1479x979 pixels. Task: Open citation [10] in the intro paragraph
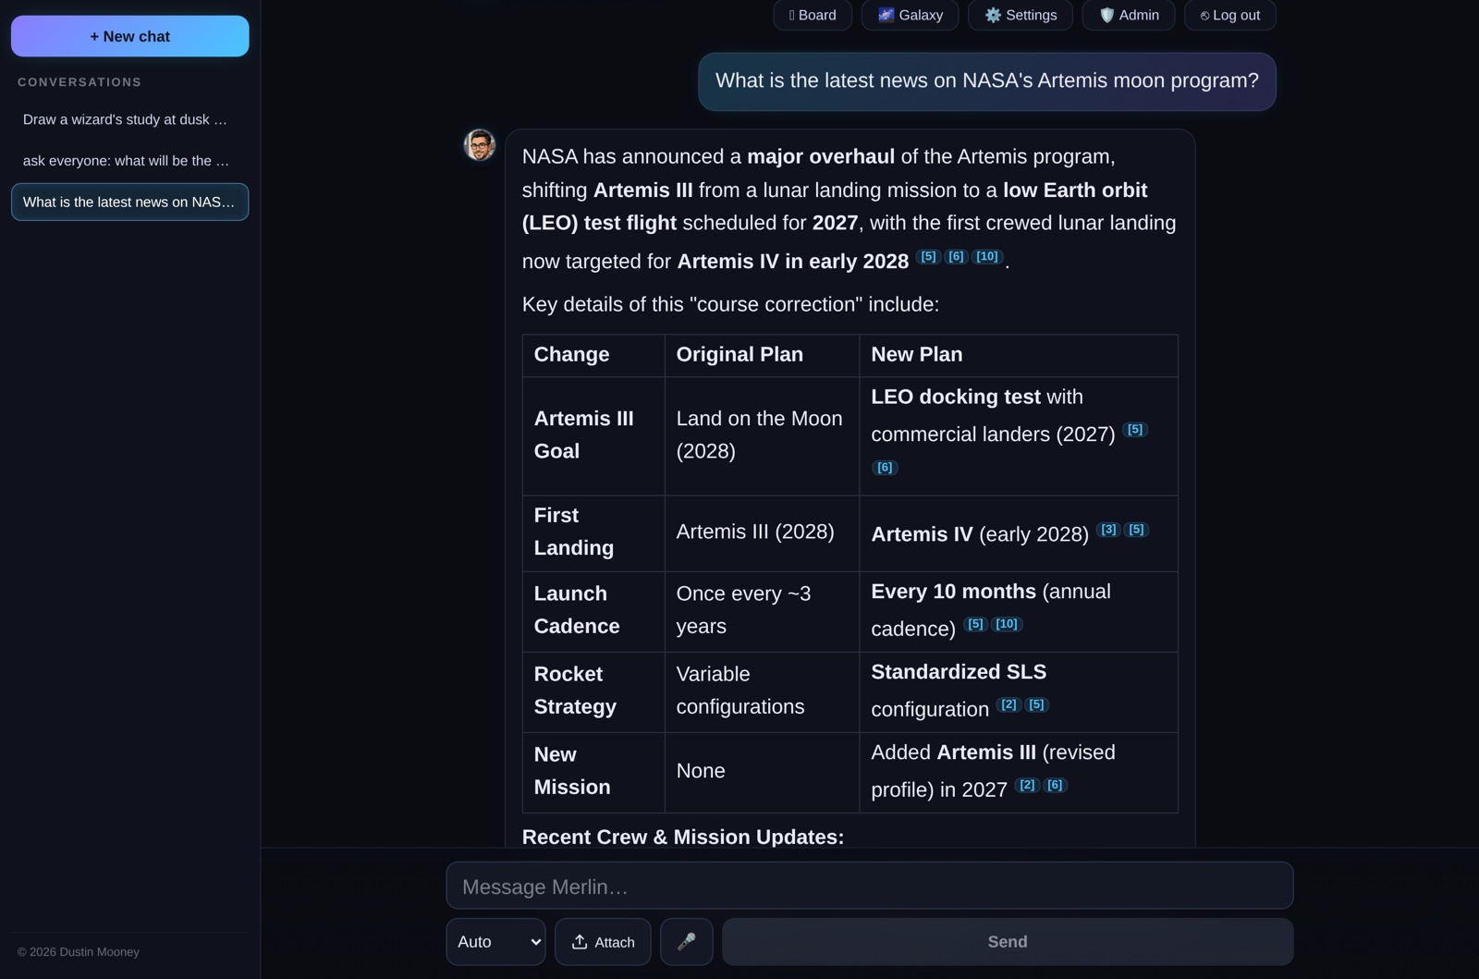pos(987,256)
